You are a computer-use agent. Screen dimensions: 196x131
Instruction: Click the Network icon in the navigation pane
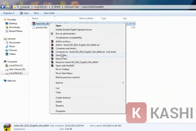click(5, 81)
